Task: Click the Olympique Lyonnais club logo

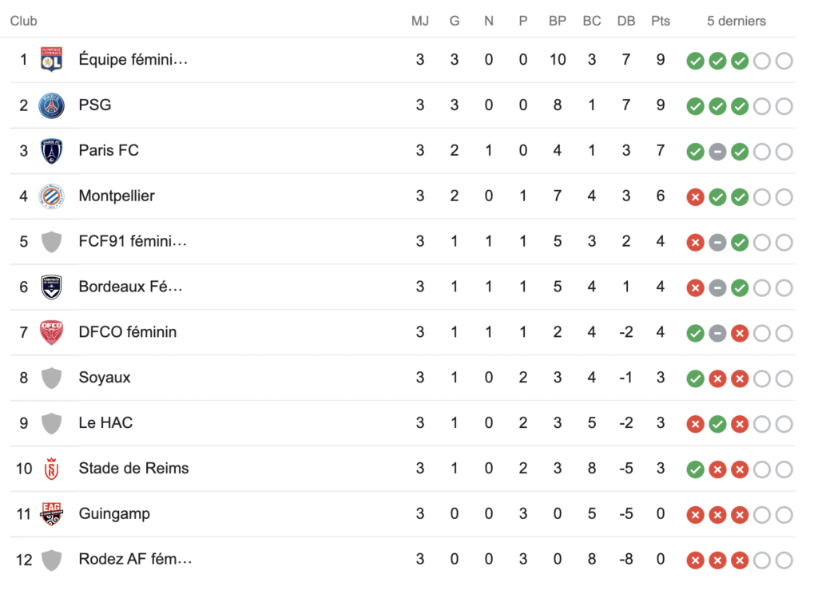Action: click(52, 60)
